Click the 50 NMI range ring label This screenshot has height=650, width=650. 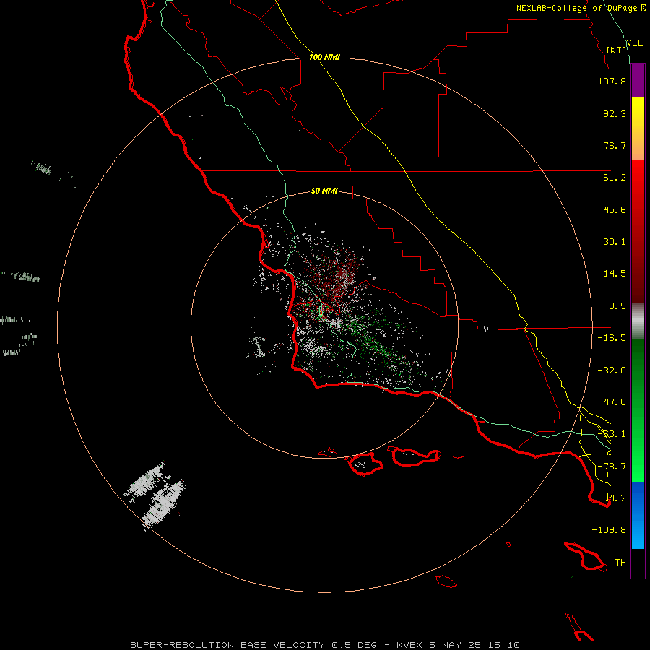pyautogui.click(x=324, y=191)
